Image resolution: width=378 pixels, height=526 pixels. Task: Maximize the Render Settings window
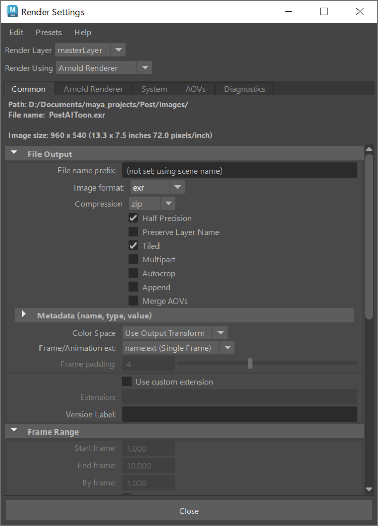tap(324, 12)
